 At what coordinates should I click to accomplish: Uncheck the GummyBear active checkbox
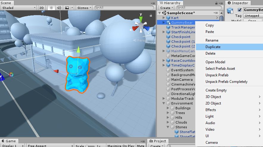239,10
